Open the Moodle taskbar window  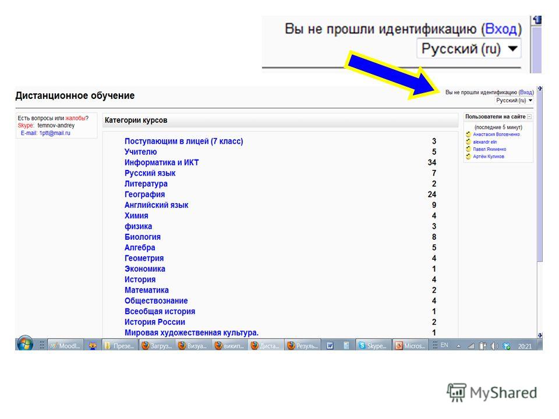click(66, 346)
